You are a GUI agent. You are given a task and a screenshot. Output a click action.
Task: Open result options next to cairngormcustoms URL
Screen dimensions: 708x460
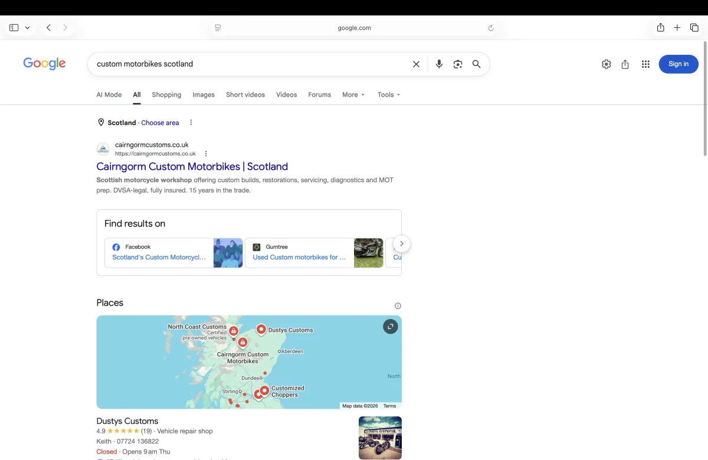[206, 154]
